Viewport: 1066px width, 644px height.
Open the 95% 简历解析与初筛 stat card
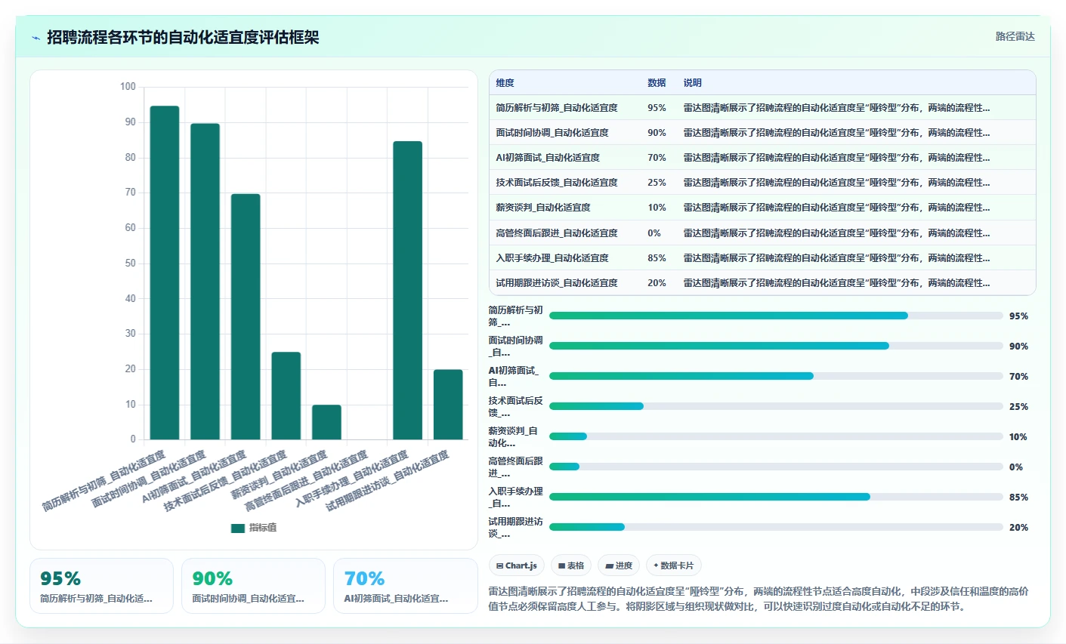pos(101,586)
